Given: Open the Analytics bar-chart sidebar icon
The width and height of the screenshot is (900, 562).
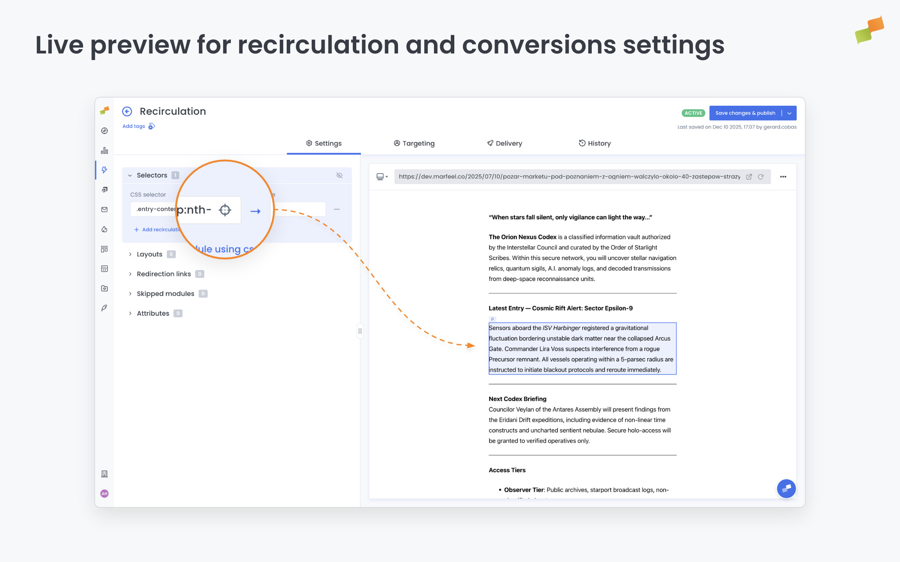Looking at the screenshot, I should [104, 150].
